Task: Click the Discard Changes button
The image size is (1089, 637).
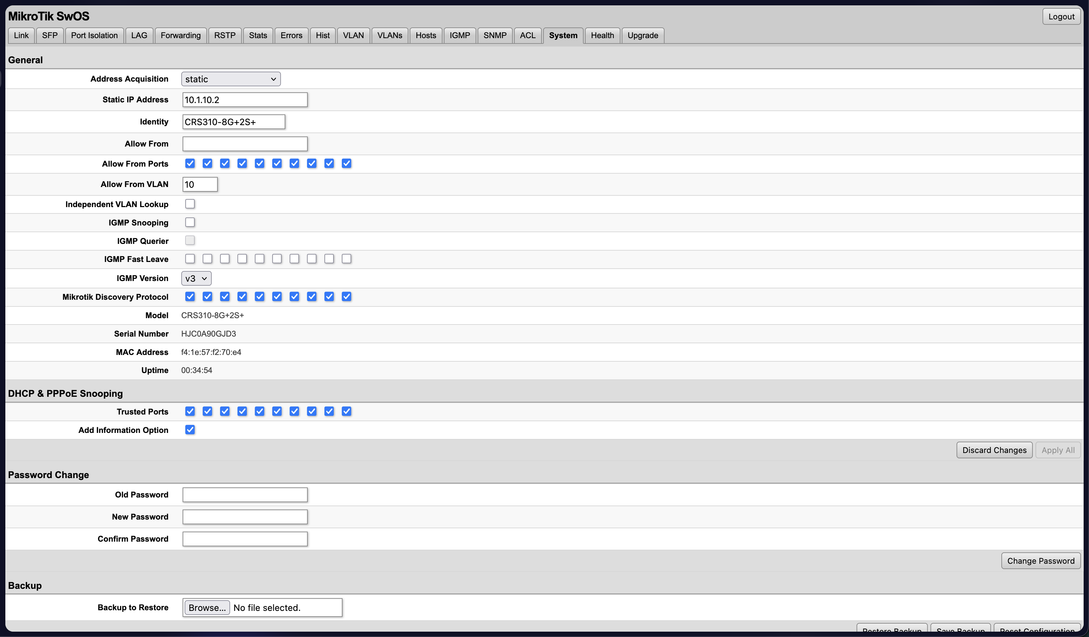Action: (994, 450)
